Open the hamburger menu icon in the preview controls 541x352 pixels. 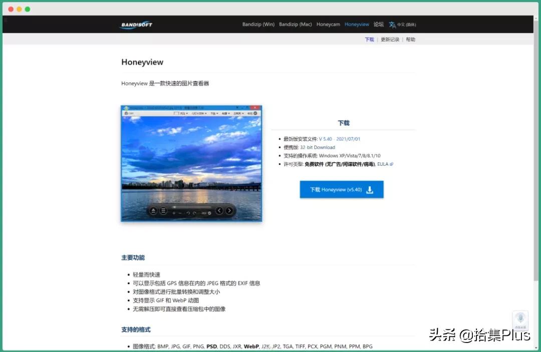[x=163, y=210]
